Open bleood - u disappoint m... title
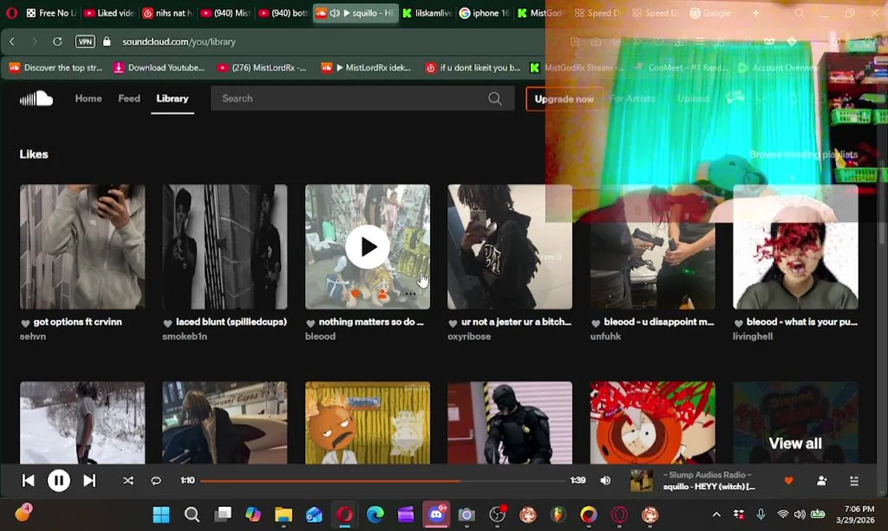 (659, 322)
